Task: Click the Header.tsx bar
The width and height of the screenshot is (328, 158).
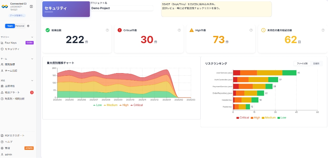Action: coord(246,100)
